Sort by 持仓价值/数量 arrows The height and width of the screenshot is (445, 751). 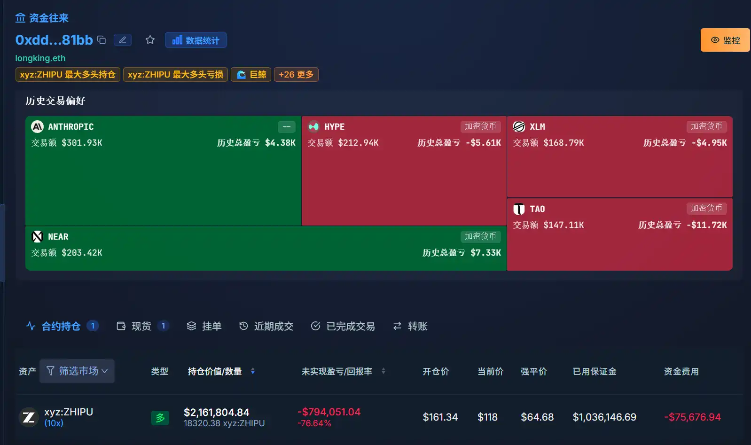[x=253, y=371]
